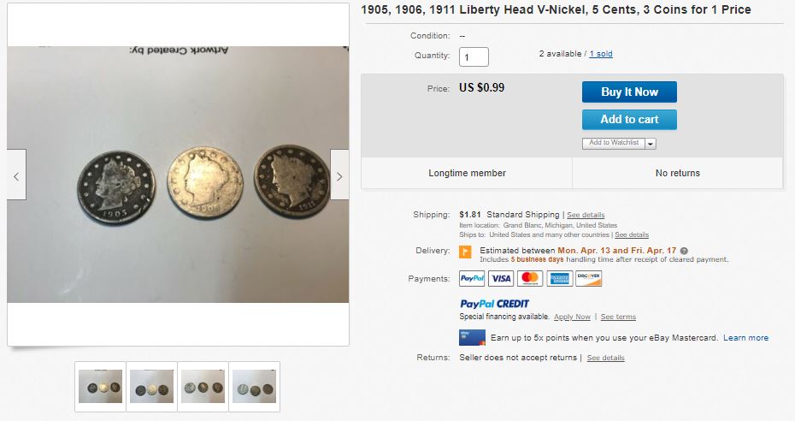Open PayPal Credit Apply Now link
The height and width of the screenshot is (421, 795).
point(572,317)
